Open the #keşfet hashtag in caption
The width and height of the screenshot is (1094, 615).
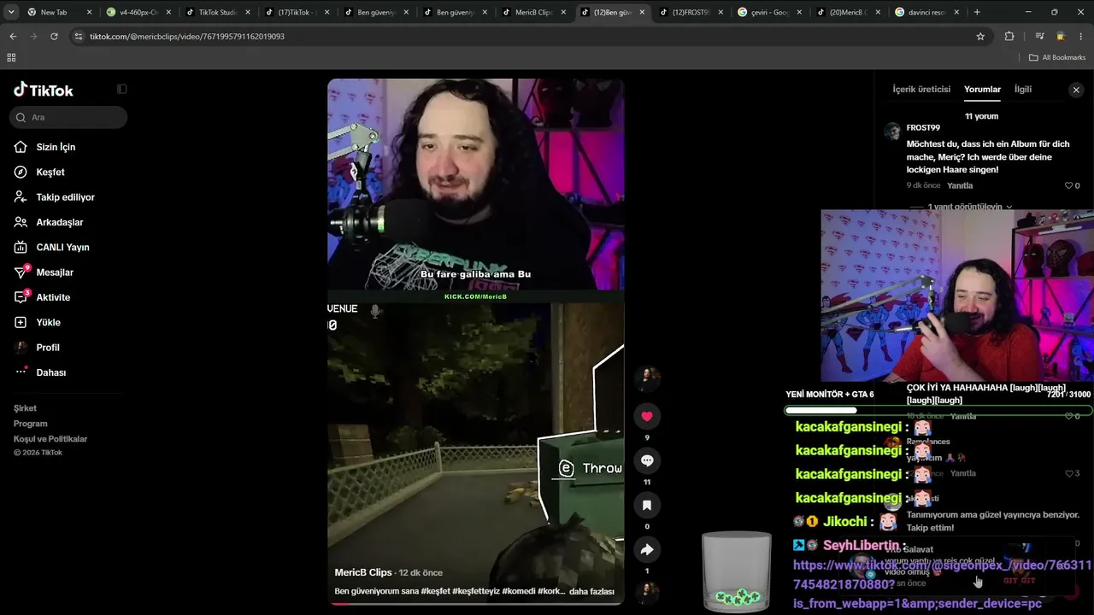(436, 591)
